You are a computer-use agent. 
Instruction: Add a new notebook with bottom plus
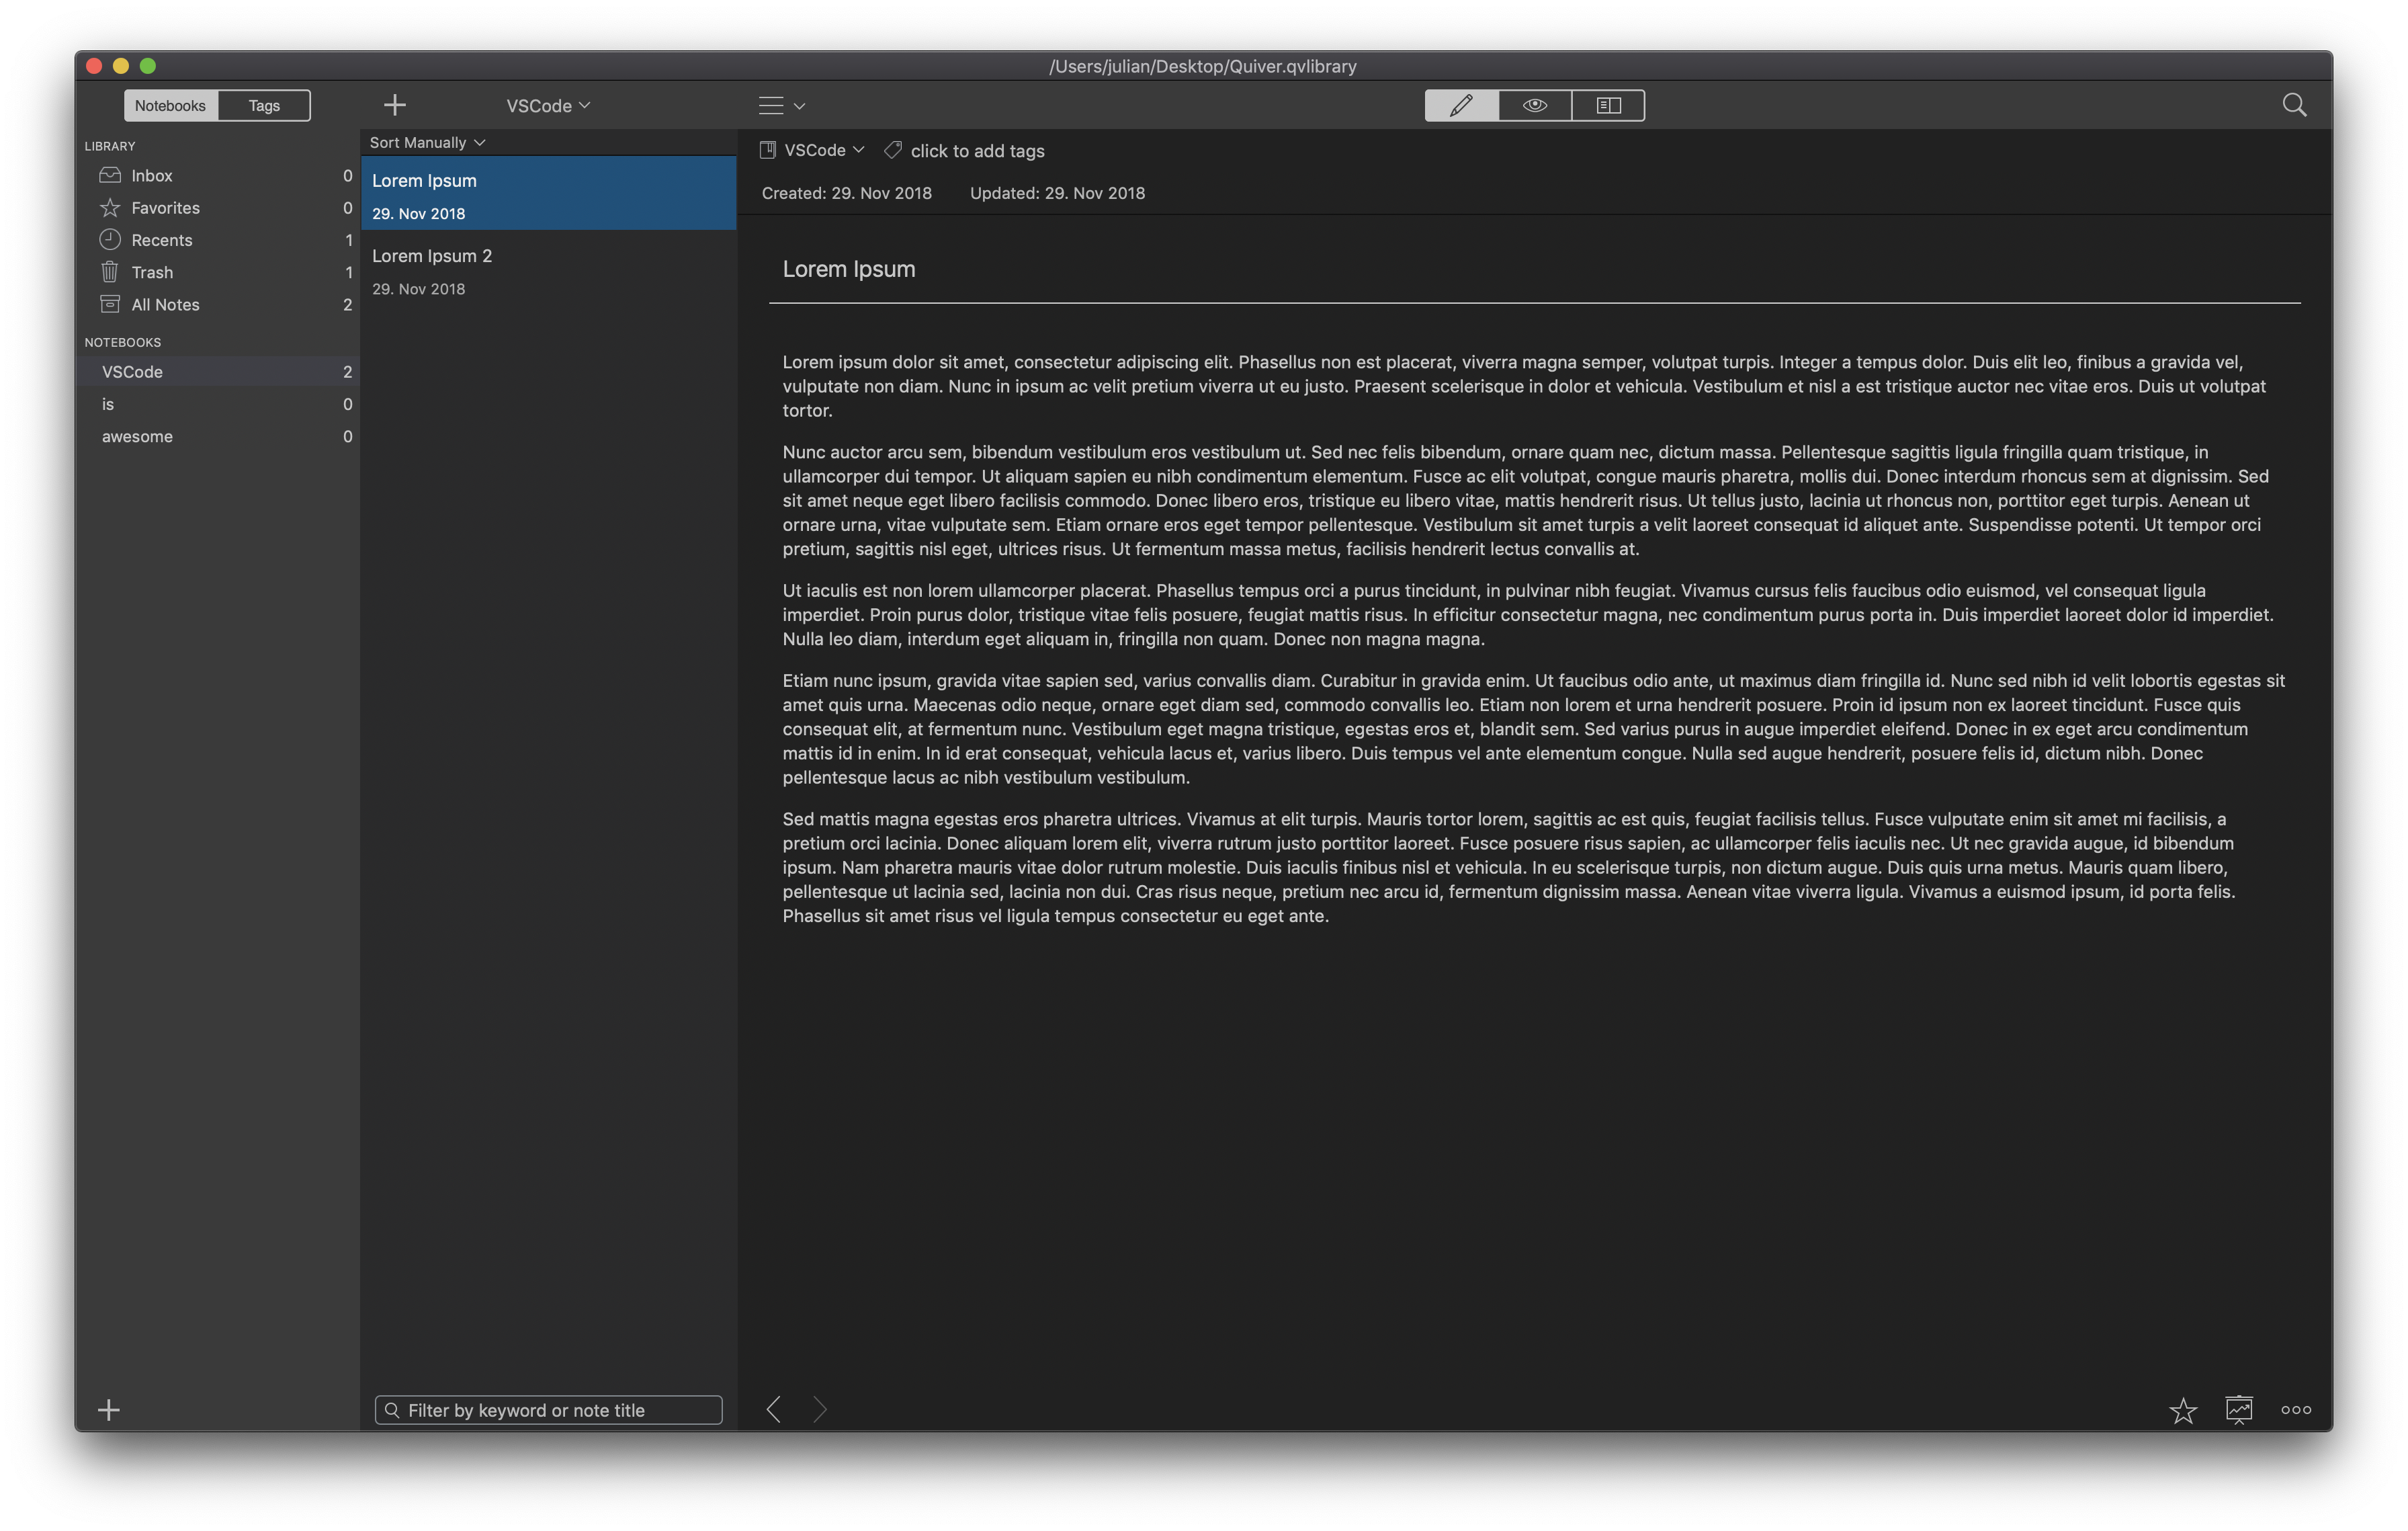click(109, 1409)
